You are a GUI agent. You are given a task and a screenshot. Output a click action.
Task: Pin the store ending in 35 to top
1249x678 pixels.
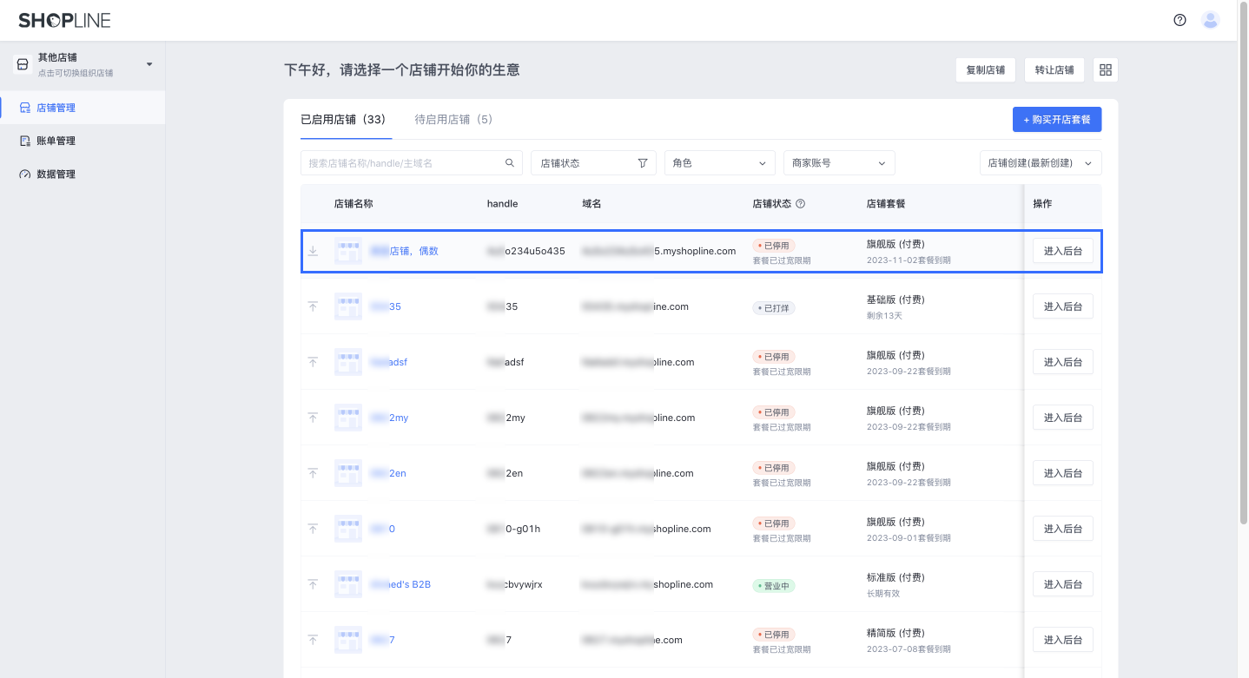(x=313, y=306)
